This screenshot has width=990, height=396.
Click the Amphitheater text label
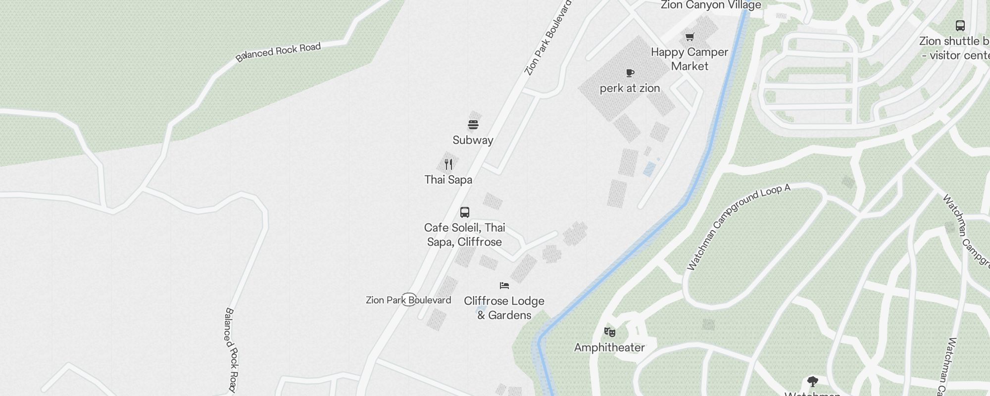pos(609,347)
